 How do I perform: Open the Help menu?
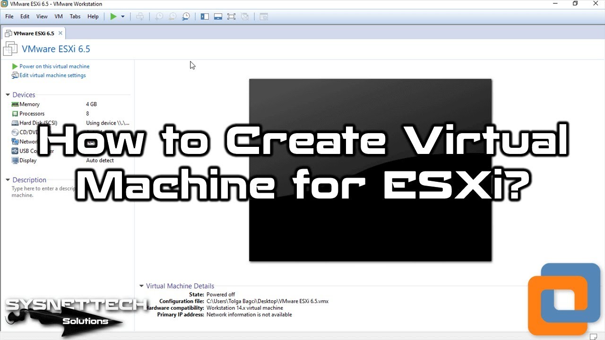click(x=93, y=17)
